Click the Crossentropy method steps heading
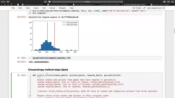Image resolution: width=175 pixels, height=98 pixels. [x=48, y=70]
